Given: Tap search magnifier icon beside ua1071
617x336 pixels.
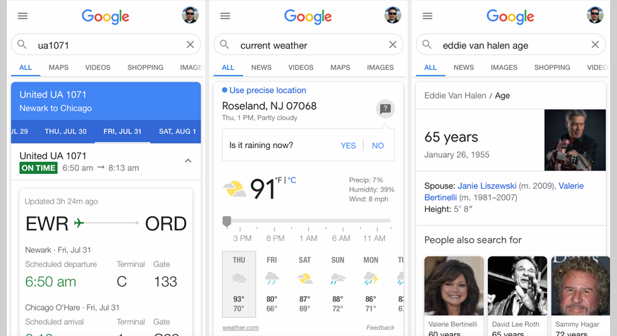Looking at the screenshot, I should point(22,44).
